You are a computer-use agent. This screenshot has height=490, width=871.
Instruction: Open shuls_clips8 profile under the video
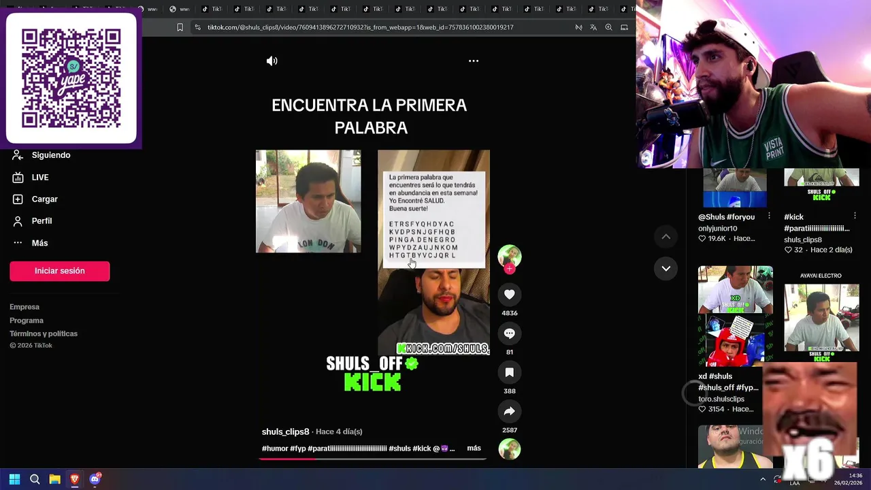click(x=285, y=431)
